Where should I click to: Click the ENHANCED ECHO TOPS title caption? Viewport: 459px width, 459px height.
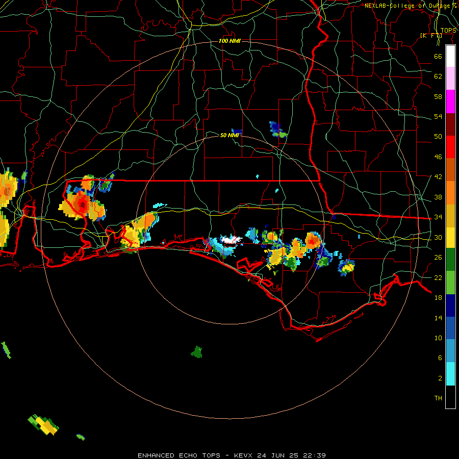232,455
